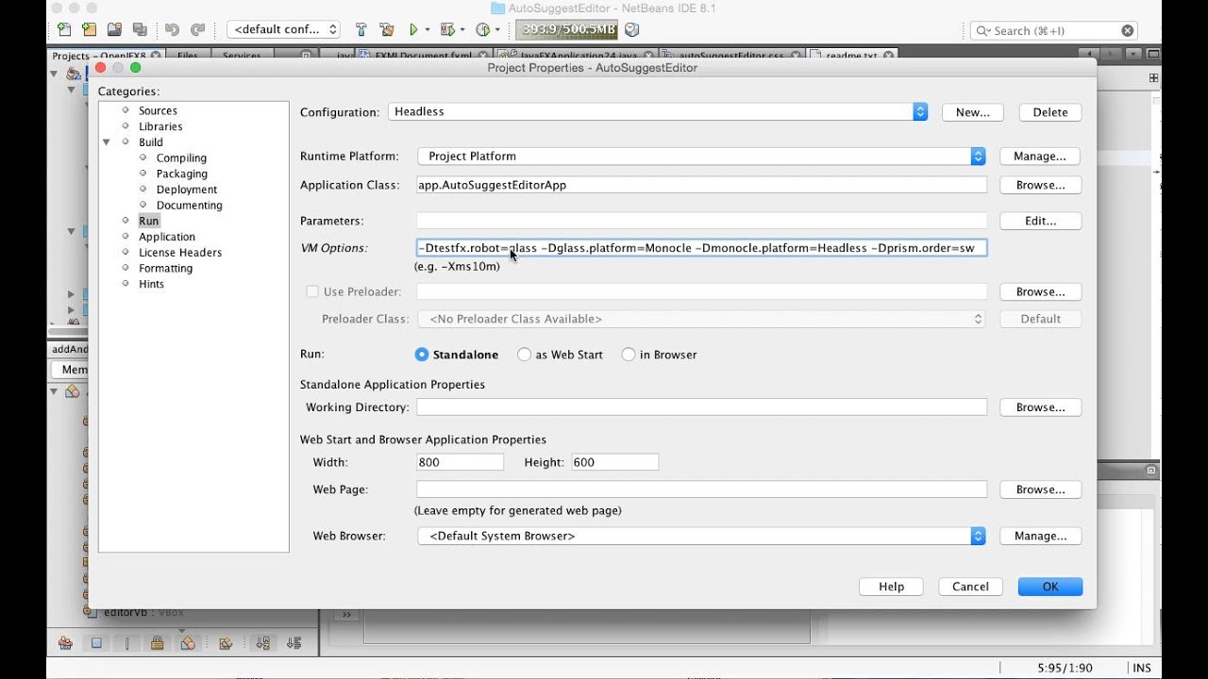This screenshot has height=679, width=1208.
Task: Open the Run Project dropdown arrow
Action: tap(428, 30)
